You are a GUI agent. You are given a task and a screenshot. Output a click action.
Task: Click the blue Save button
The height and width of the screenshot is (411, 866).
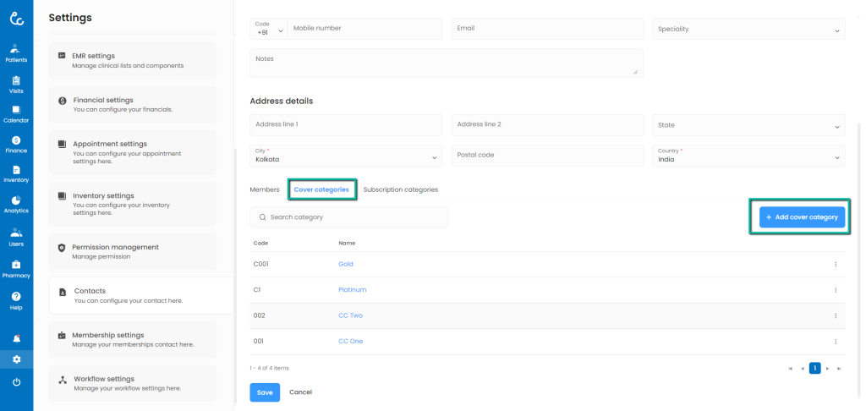click(264, 392)
